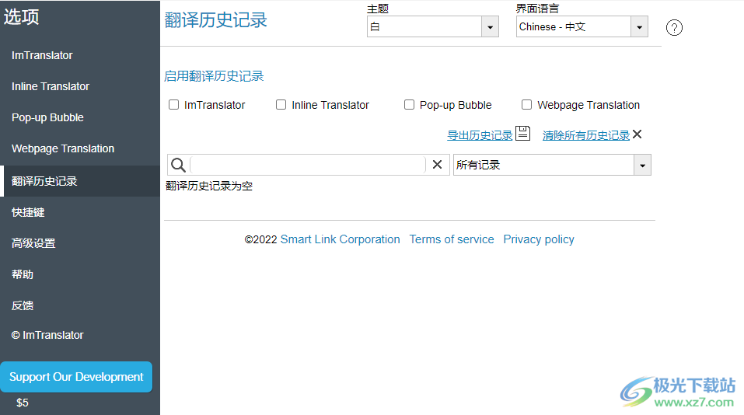This screenshot has width=744, height=415.
Task: Click © ImTranslator sidebar entry
Action: [47, 335]
